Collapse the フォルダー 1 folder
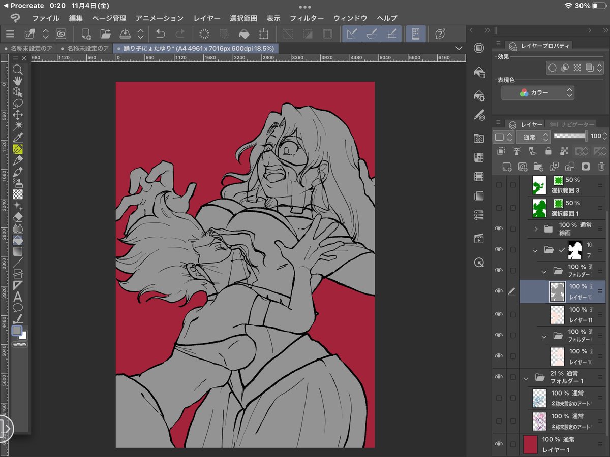The width and height of the screenshot is (610, 457). tap(527, 377)
